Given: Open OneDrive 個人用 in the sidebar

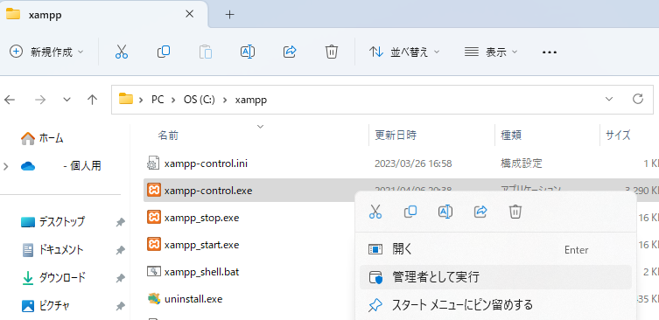Looking at the screenshot, I should click(61, 166).
